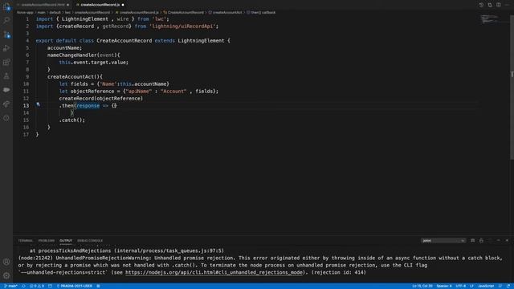The height and width of the screenshot is (289, 514).
Task: Click the 'response' parameter on line 13
Action: tap(88, 105)
